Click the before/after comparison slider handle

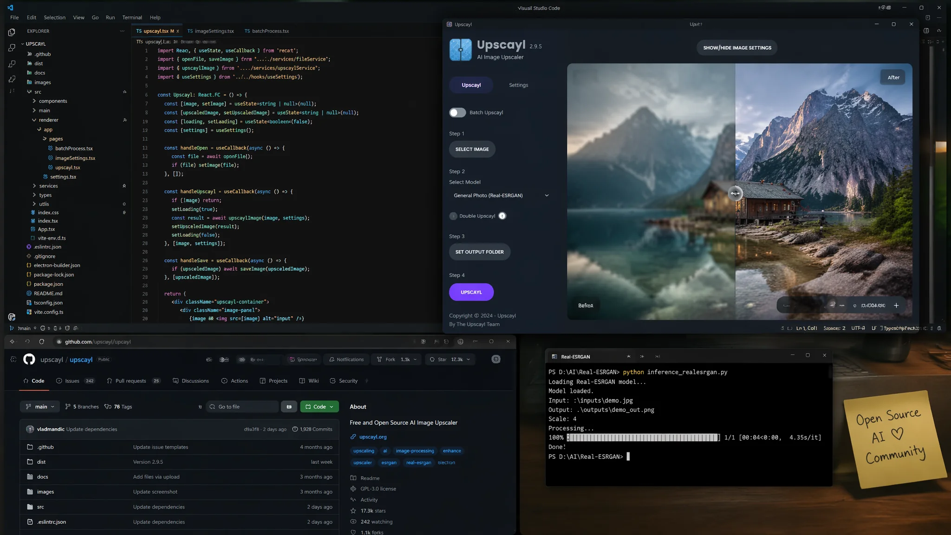(x=735, y=193)
